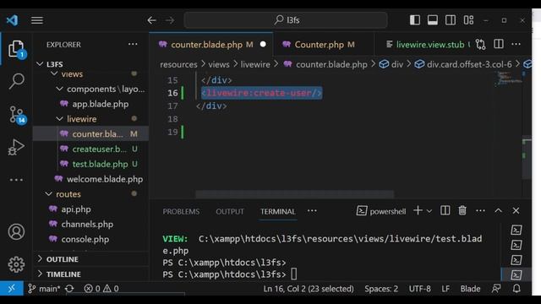Split the editor to the right
Image resolution: width=541 pixels, height=304 pixels.
(499, 44)
